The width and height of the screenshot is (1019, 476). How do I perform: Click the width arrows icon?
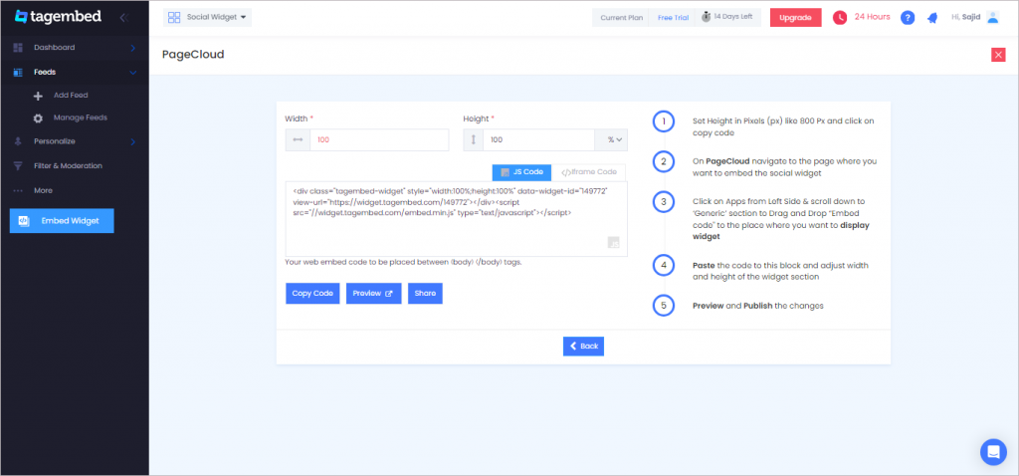click(x=298, y=139)
